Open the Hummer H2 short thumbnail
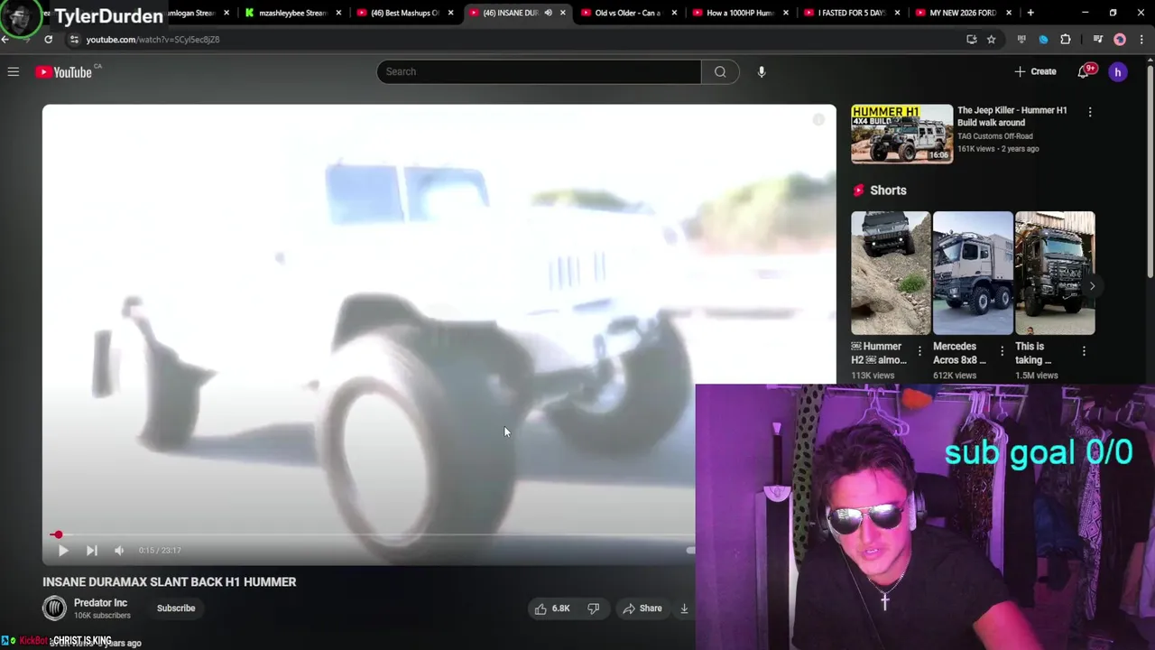The width and height of the screenshot is (1155, 650). tap(891, 273)
